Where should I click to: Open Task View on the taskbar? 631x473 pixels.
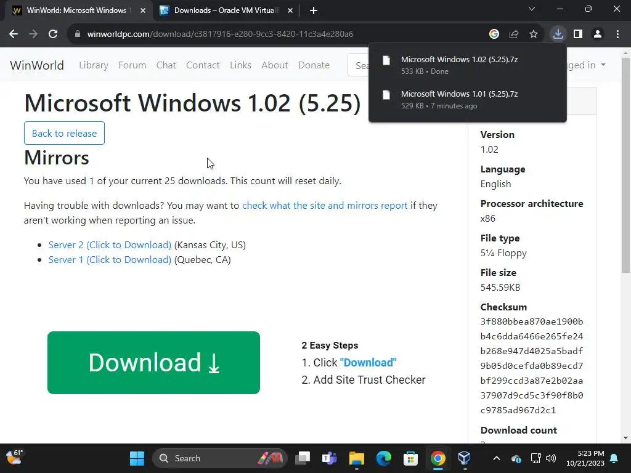(302, 458)
